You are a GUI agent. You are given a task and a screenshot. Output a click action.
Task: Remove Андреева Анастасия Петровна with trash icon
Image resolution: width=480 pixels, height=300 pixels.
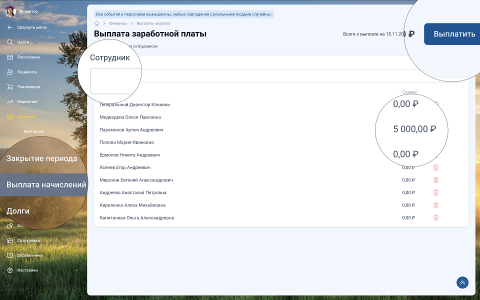click(x=435, y=192)
